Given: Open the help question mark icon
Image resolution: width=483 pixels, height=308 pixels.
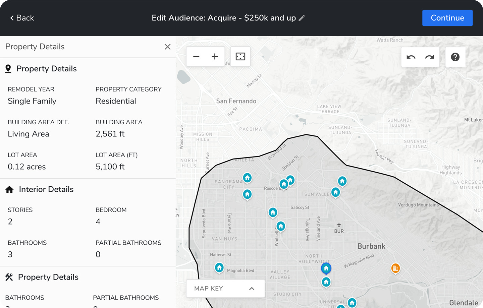Looking at the screenshot, I should [455, 57].
